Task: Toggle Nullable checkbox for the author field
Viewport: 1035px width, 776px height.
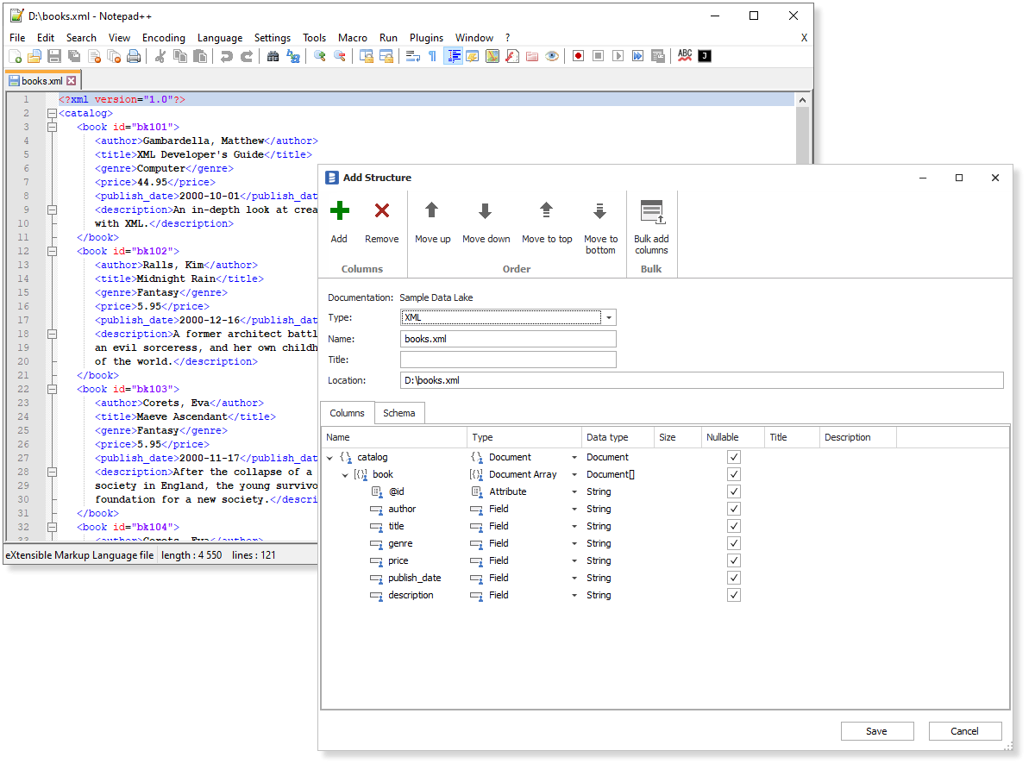Action: (734, 509)
